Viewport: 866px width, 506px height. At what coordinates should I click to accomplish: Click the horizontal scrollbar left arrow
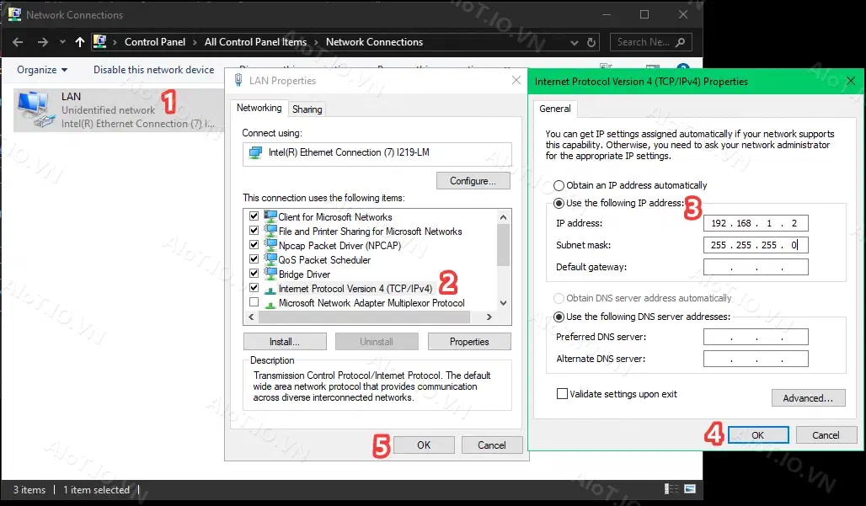(251, 317)
